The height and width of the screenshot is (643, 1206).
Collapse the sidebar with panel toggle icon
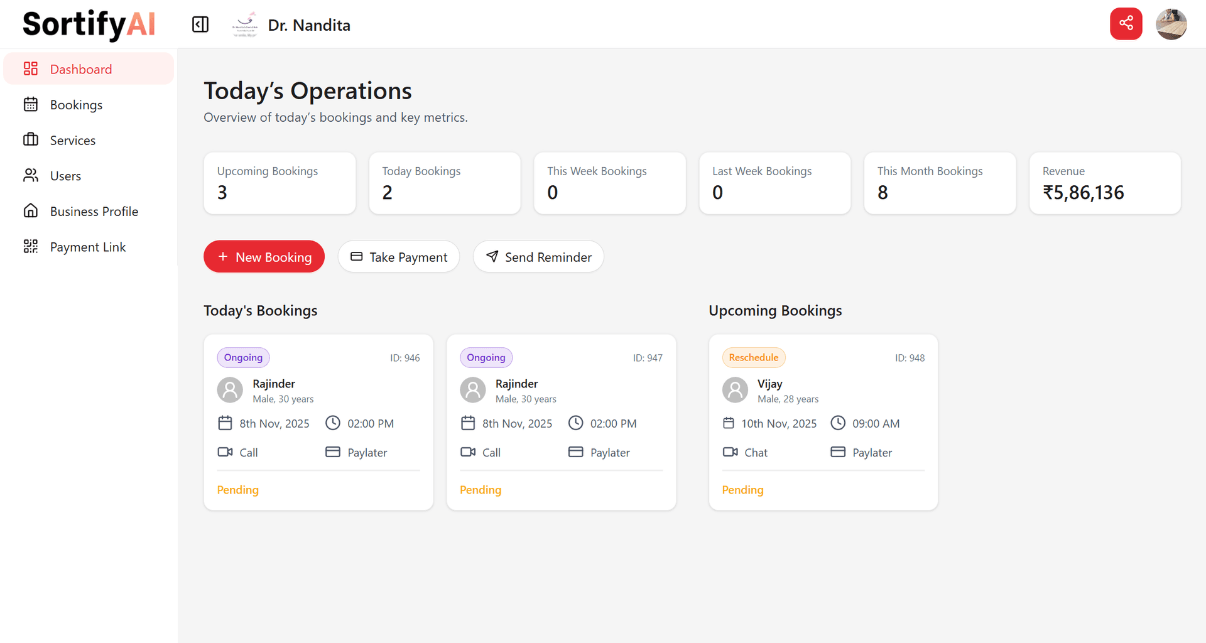click(x=200, y=24)
